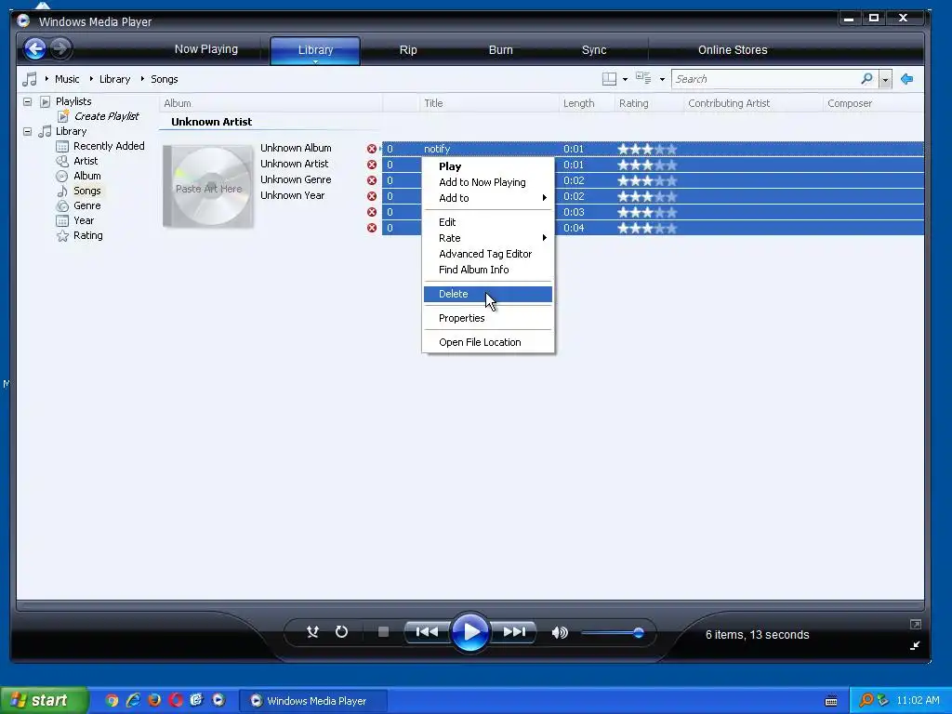952x714 pixels.
Task: Skip to previous track
Action: pyautogui.click(x=427, y=632)
